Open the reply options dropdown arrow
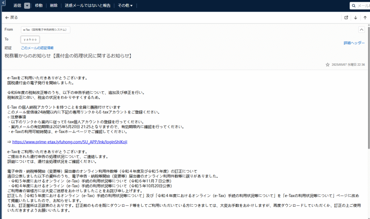The height and width of the screenshot is (219, 370). 27,6
